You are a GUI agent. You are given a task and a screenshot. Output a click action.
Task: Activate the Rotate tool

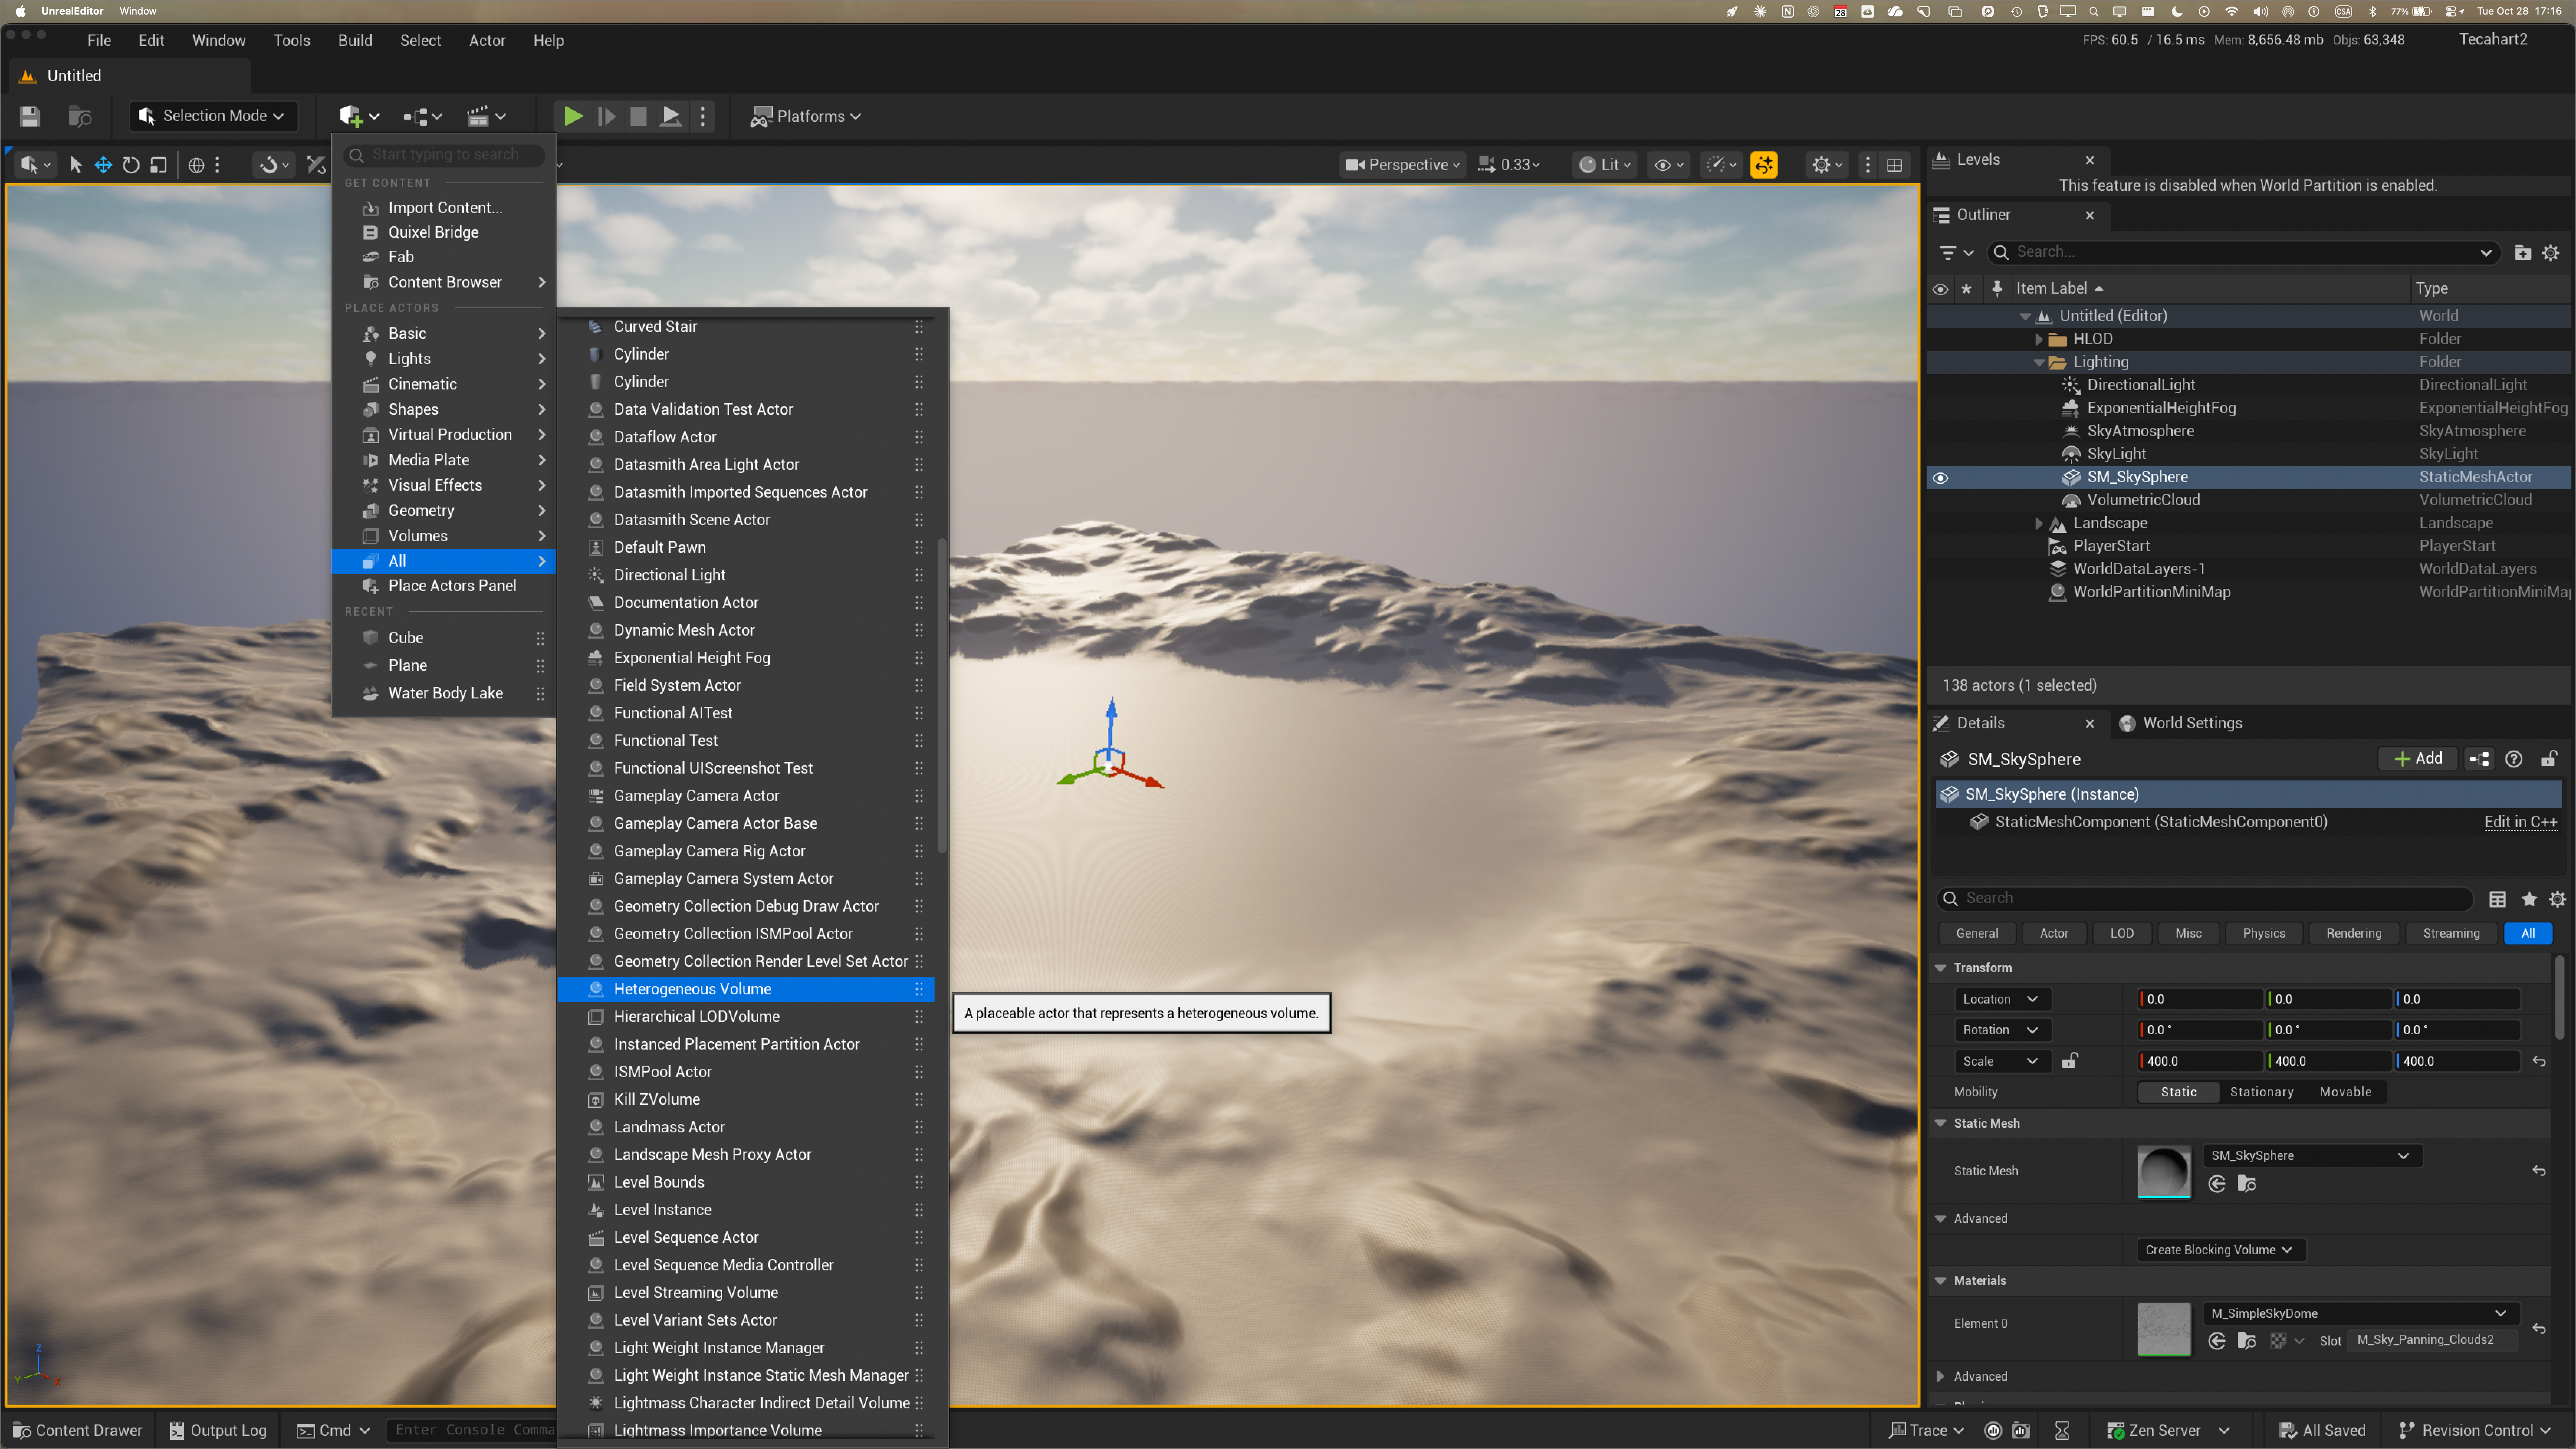(131, 165)
